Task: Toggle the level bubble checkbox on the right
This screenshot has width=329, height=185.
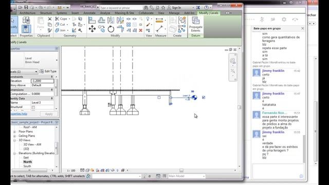Action: 204,97
